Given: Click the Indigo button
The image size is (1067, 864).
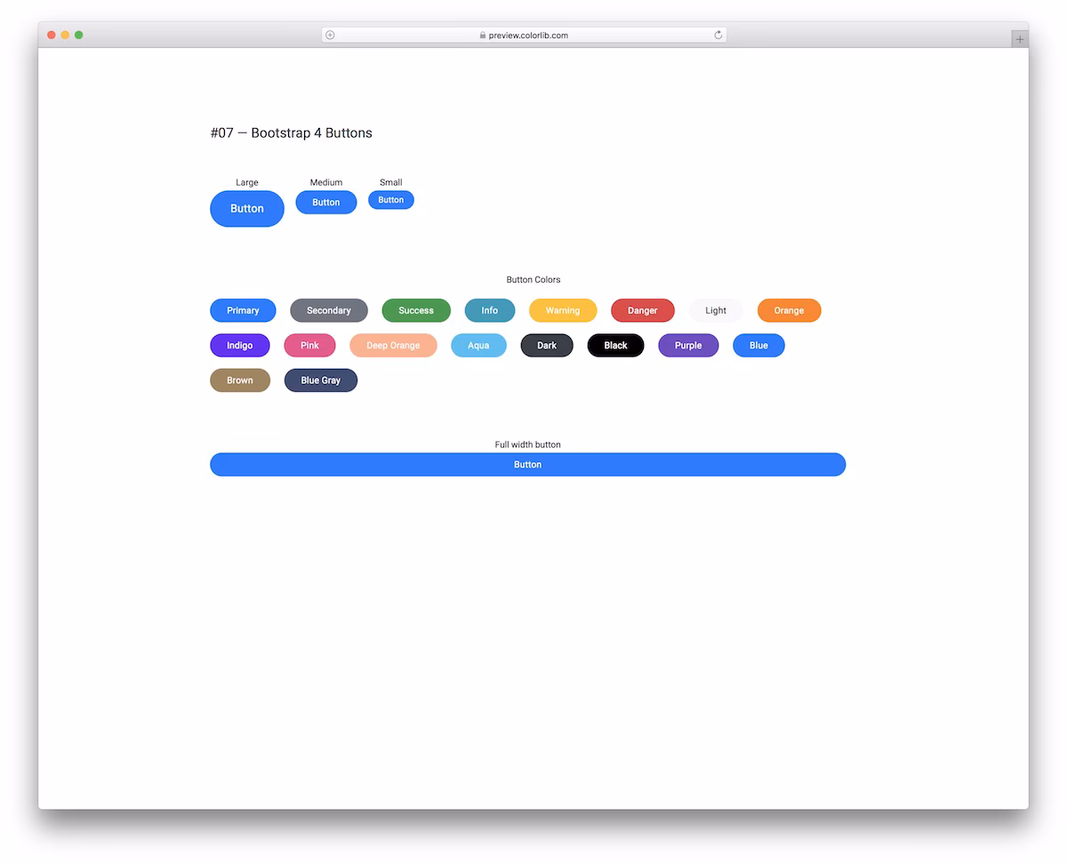Looking at the screenshot, I should pos(240,345).
